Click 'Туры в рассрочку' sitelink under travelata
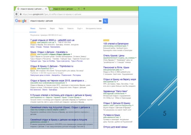The image size is (191, 135). (x=63, y=61)
